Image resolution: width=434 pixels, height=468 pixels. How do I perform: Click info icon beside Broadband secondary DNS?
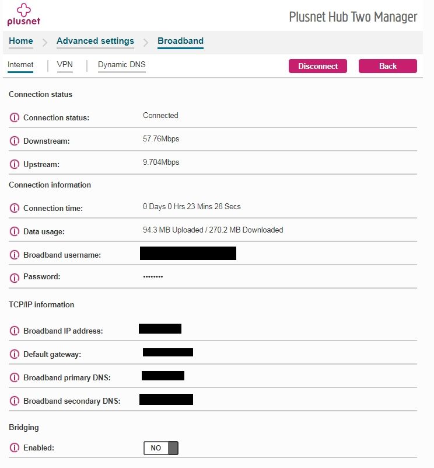(x=15, y=401)
